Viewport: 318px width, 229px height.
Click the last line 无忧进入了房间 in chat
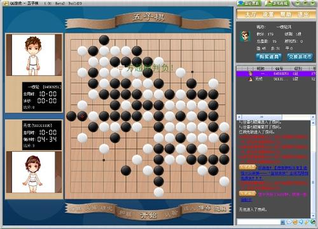[253, 209]
